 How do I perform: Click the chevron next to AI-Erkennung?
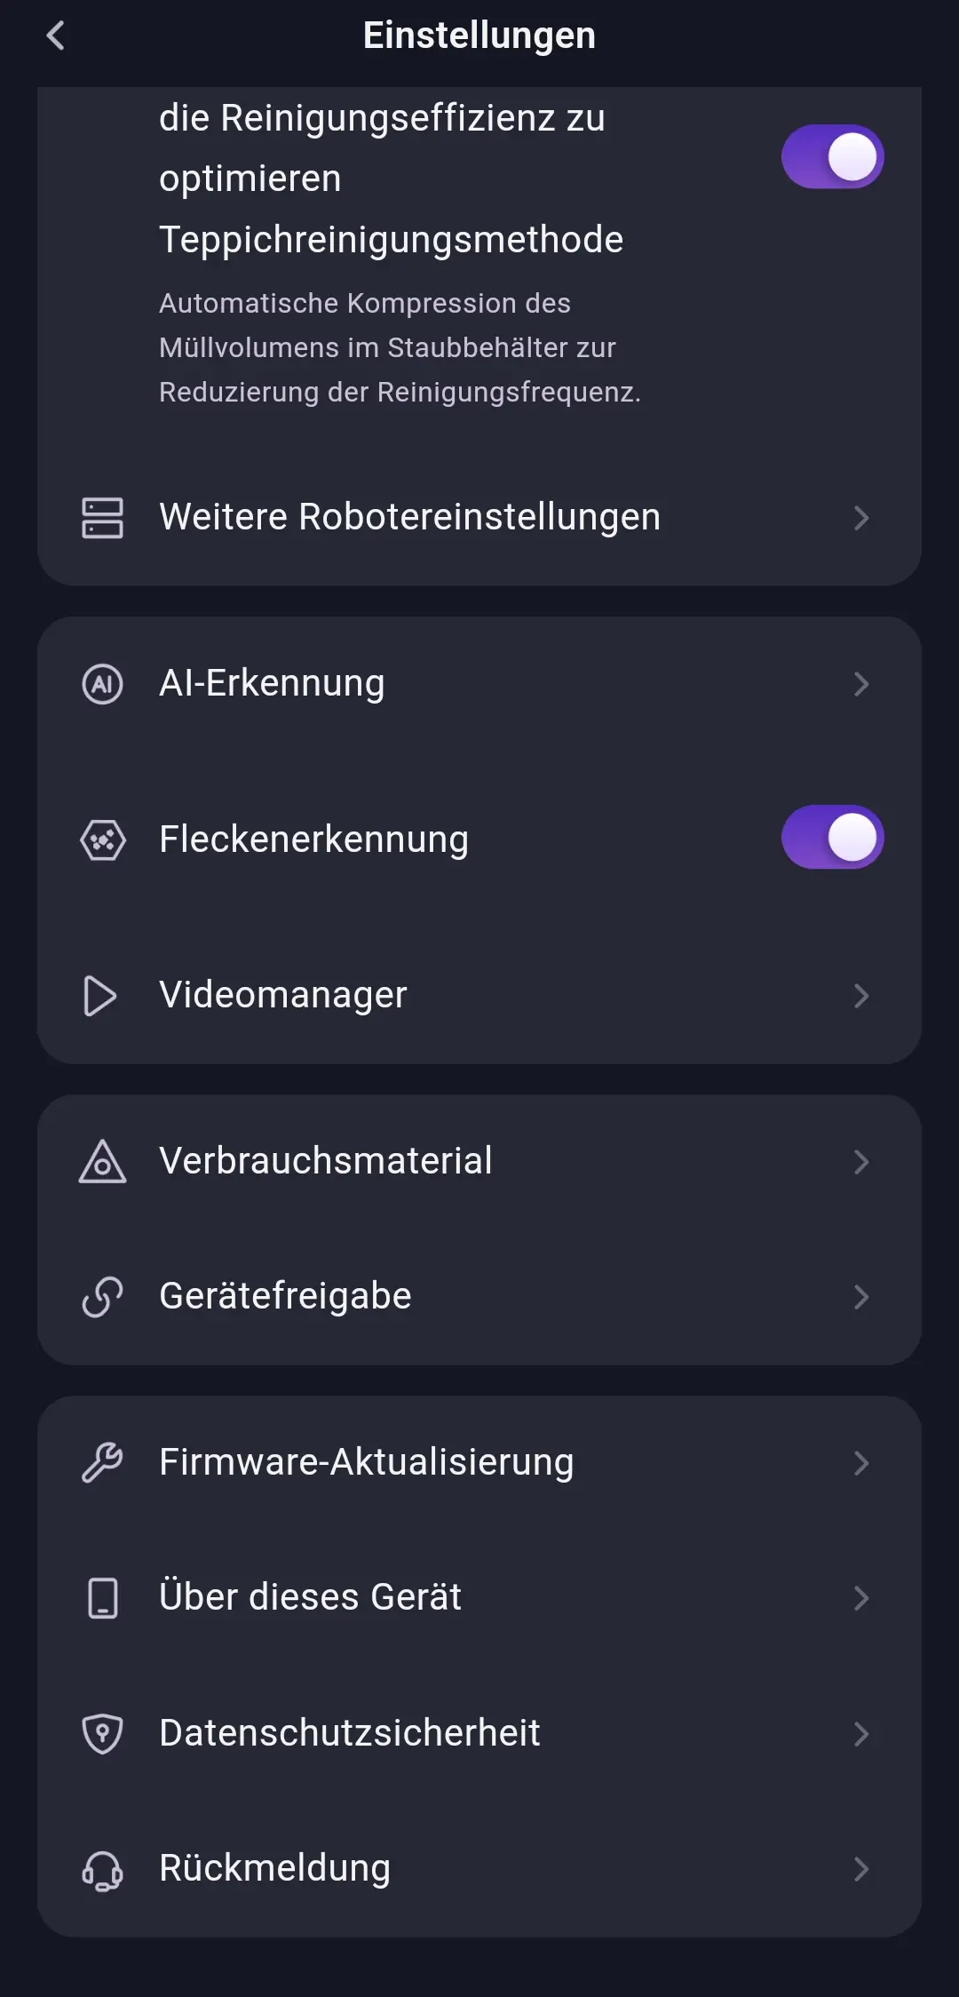pos(860,684)
